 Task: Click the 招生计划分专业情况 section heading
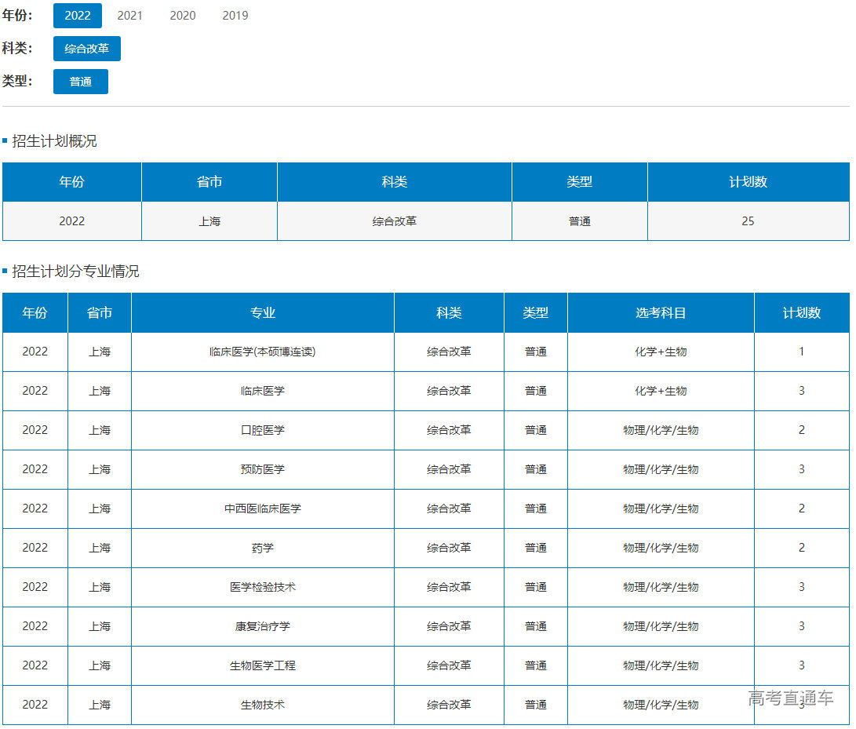click(75, 272)
